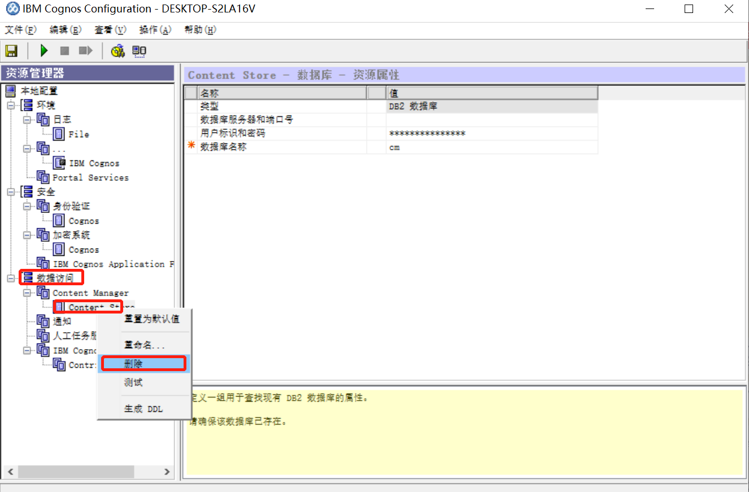This screenshot has width=749, height=492.
Task: Click the 数据库名称 value cm
Action: [x=394, y=147]
